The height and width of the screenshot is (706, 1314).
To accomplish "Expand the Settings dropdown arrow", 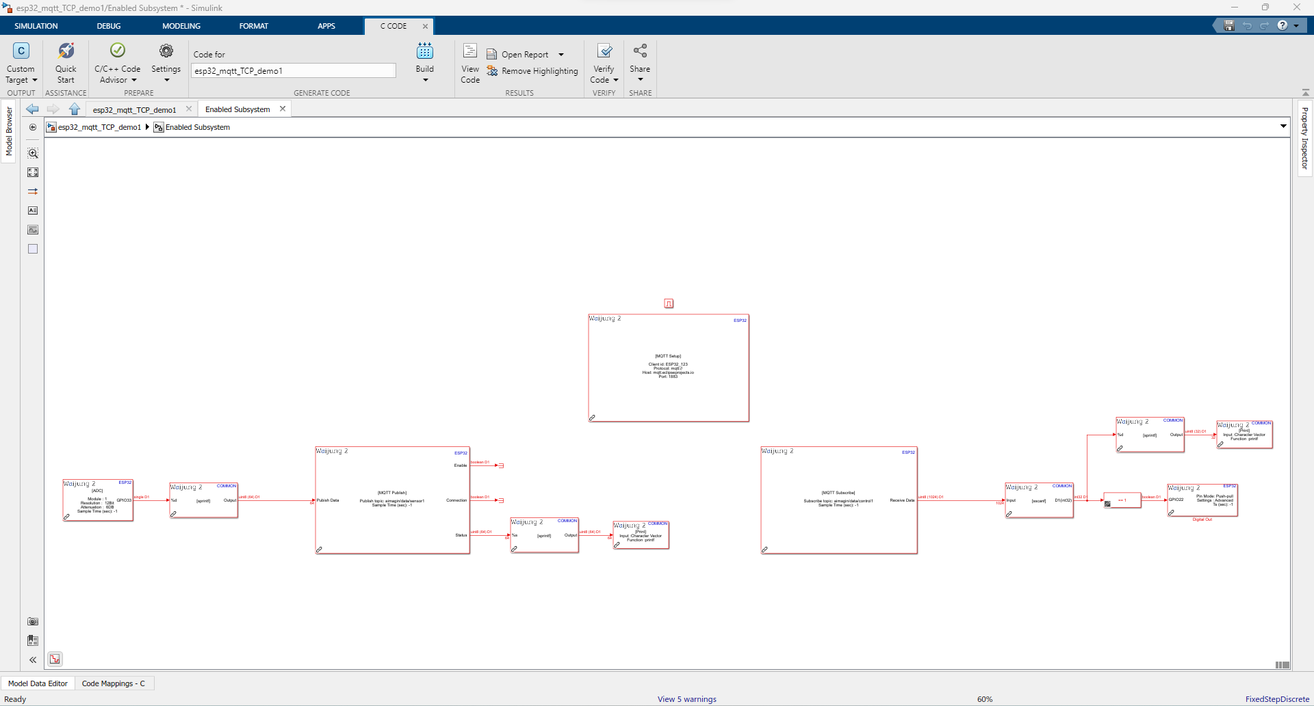I will 166,80.
